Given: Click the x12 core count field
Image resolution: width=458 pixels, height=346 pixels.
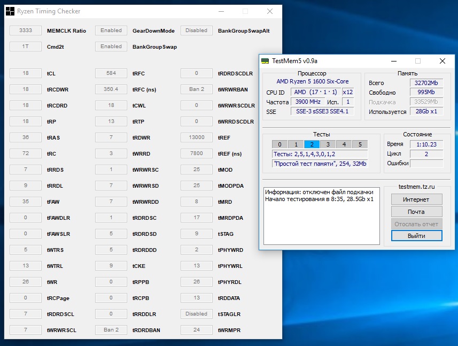Looking at the screenshot, I should click(x=347, y=92).
